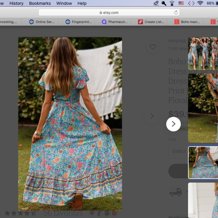Select the three-models dress thumbnail
This screenshot has width=218, height=218.
pos(203,53)
